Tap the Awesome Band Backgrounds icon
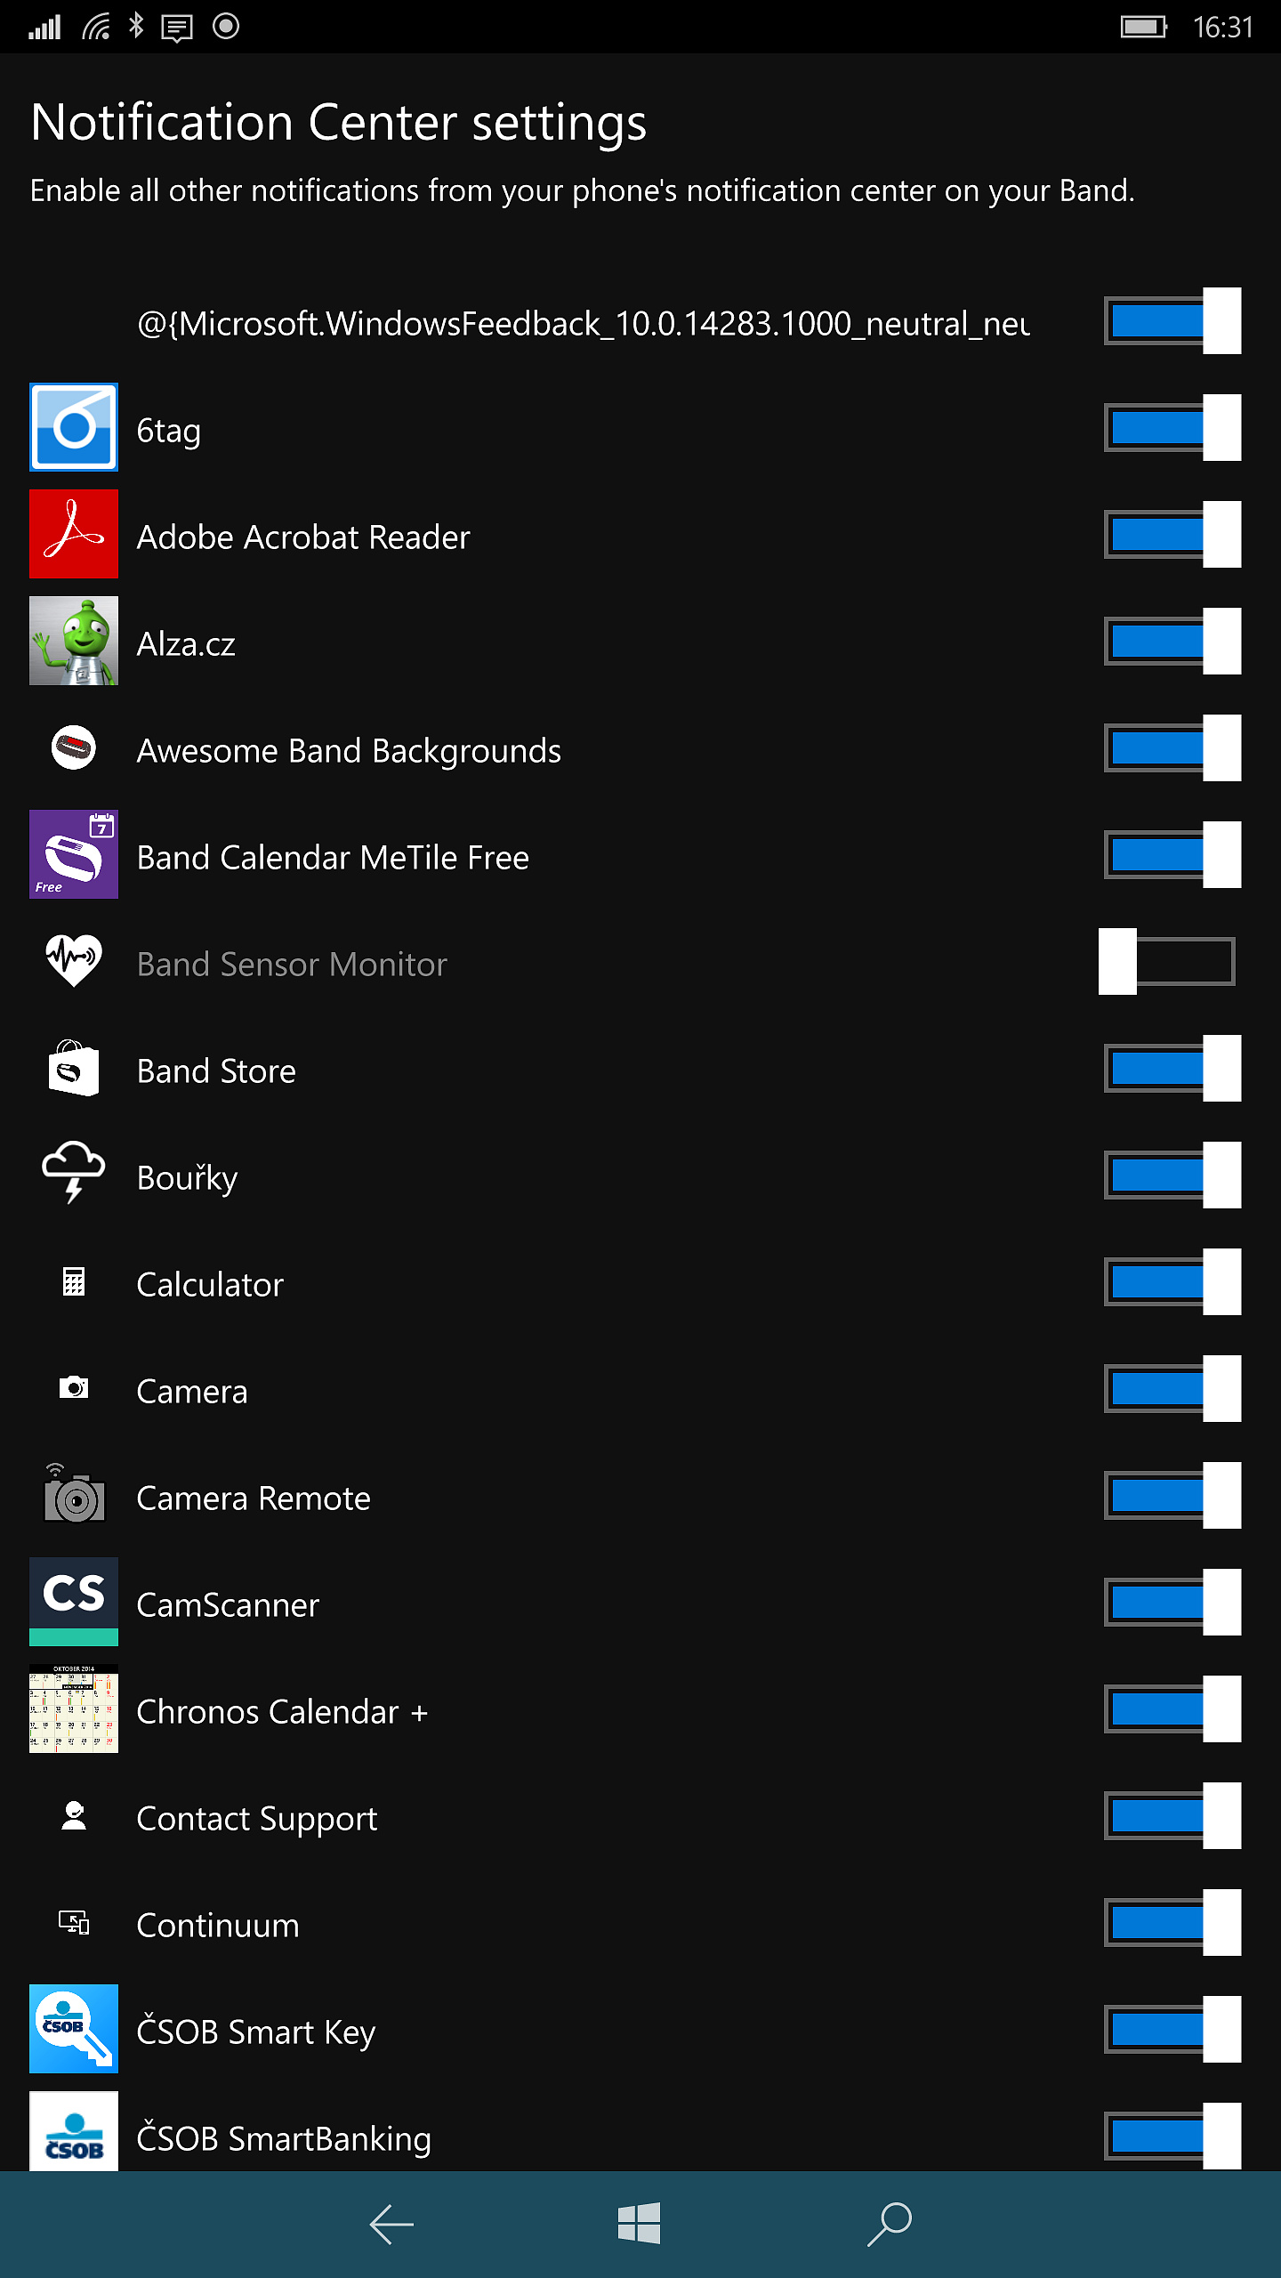The image size is (1281, 2278). pos(74,747)
